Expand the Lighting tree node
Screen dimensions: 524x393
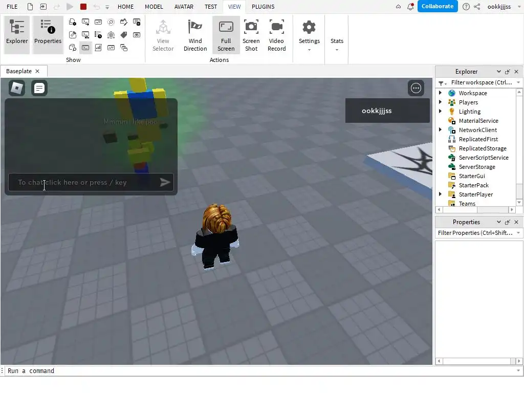click(x=440, y=111)
